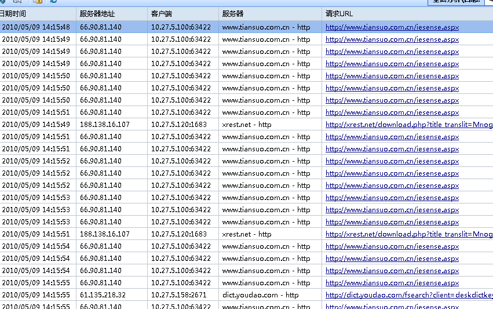The width and height of the screenshot is (493, 309).
Task: Select 188.138.16.107 in the 14:15:51 row
Action: [105, 234]
